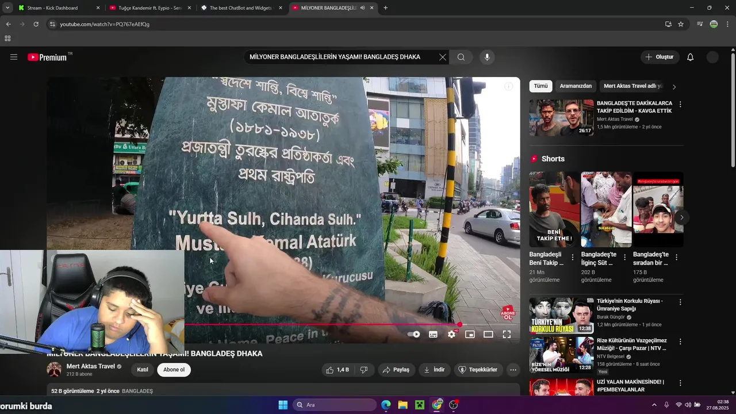
Task: Open Rize Kültürünün Vazgeçilmez Müziği thumbnail
Action: click(562, 355)
